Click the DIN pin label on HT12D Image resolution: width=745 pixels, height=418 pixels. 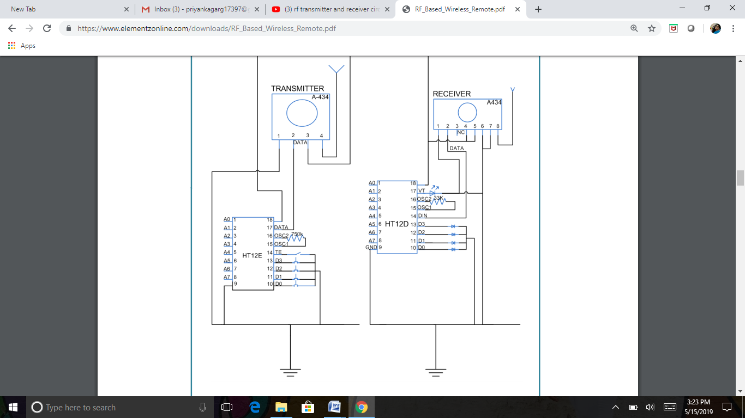(423, 216)
